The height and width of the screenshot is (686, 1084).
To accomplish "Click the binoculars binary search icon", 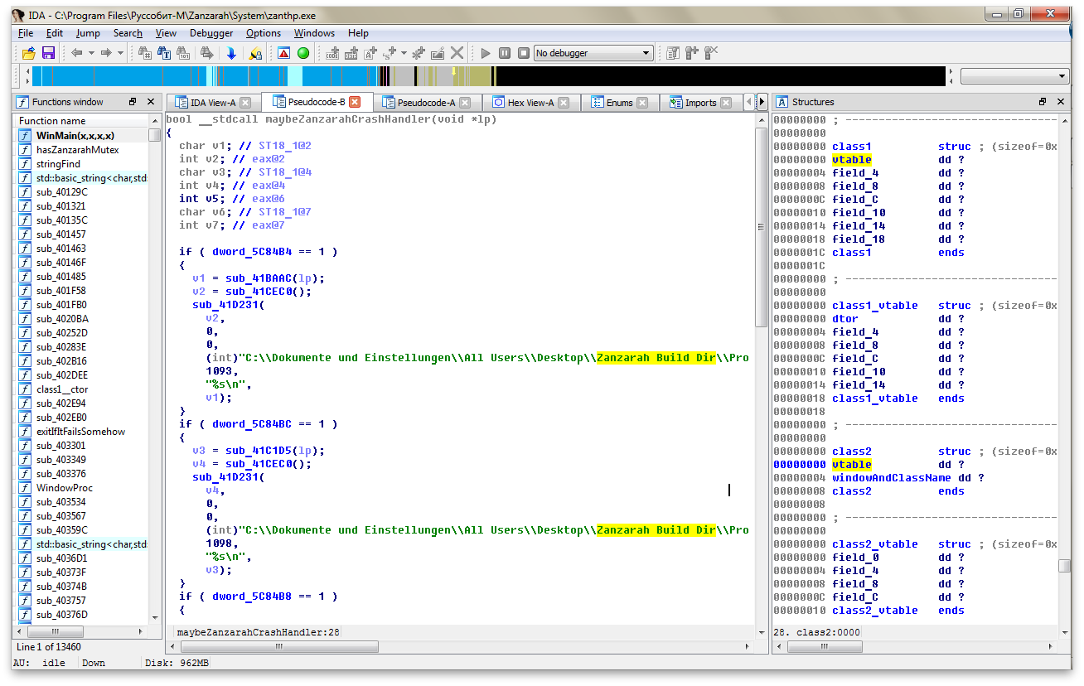I will tap(183, 53).
